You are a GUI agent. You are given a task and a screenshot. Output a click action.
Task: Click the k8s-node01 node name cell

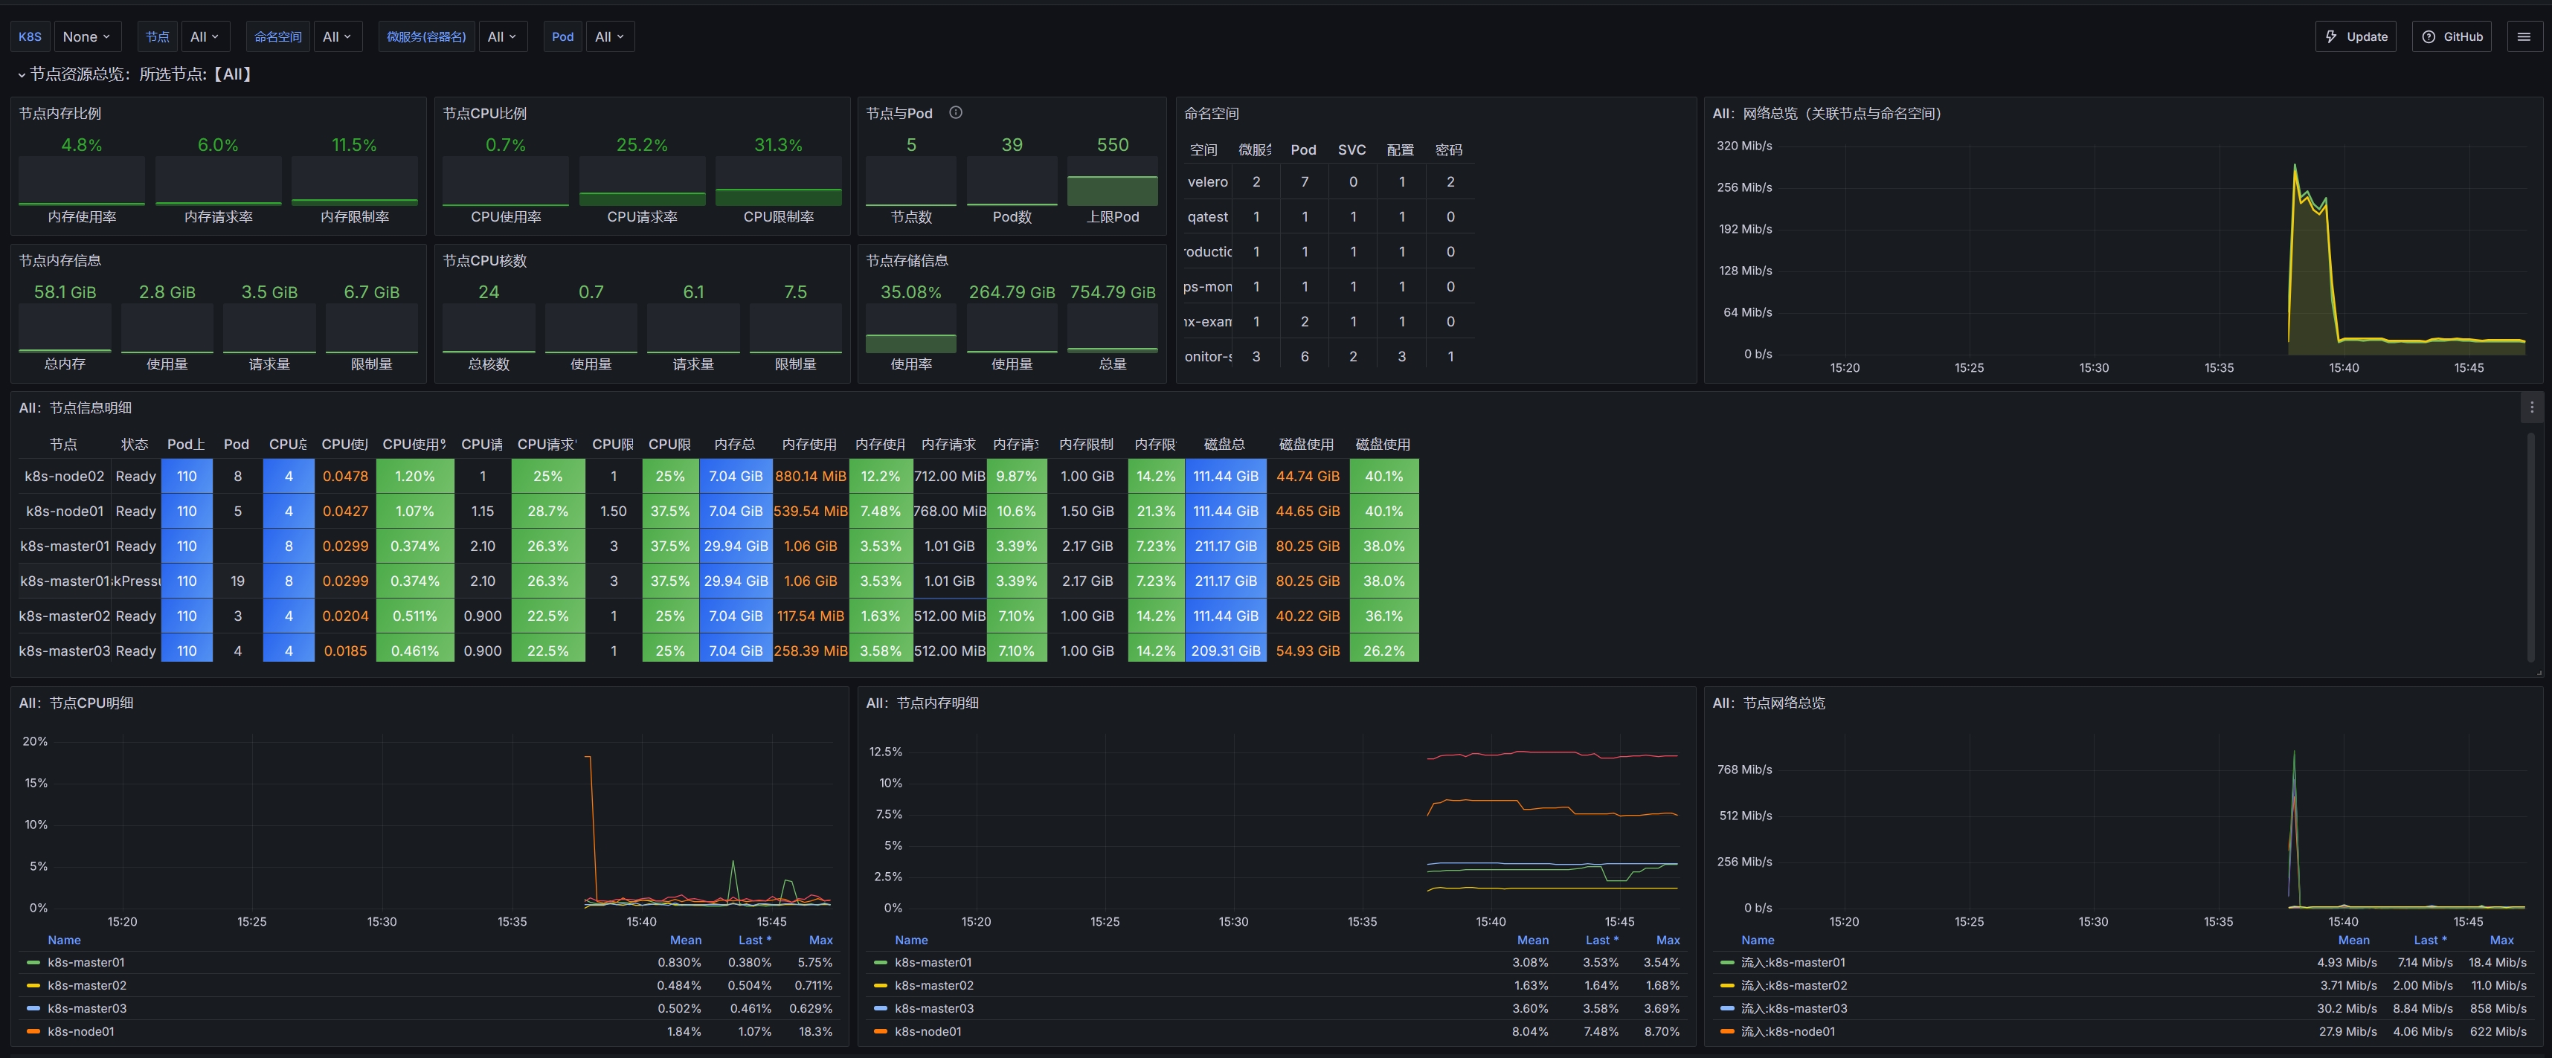coord(65,512)
